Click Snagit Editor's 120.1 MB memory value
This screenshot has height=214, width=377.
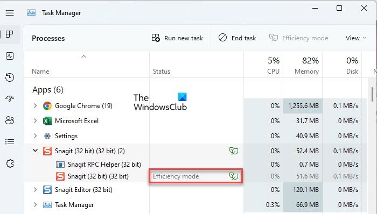point(305,190)
